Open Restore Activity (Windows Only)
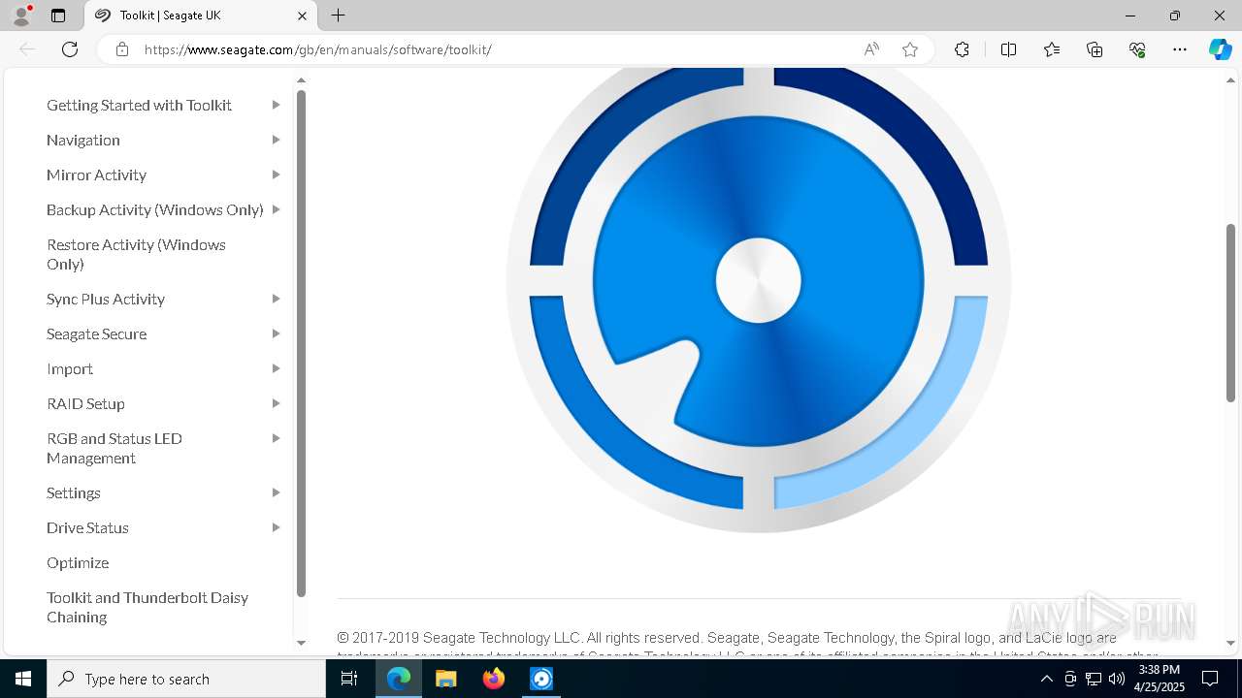Screen dimensions: 1242x698 (x=136, y=254)
